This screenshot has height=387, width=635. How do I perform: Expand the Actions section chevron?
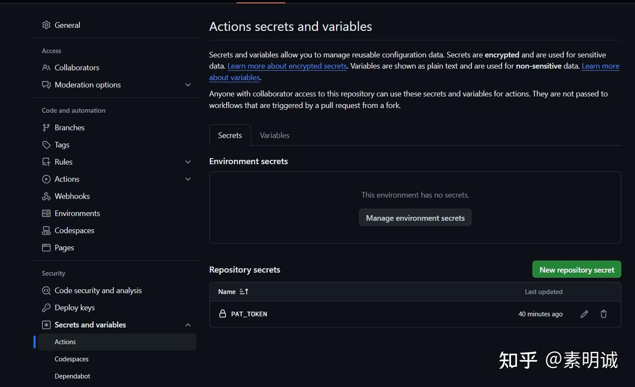click(188, 179)
